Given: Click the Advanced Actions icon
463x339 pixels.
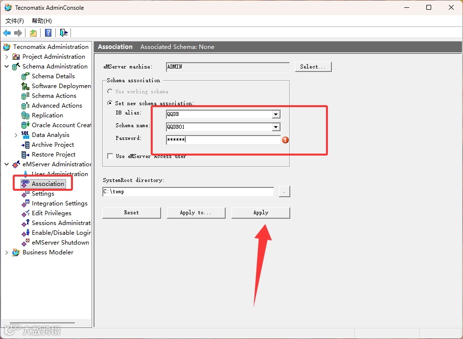Looking at the screenshot, I should (x=25, y=106).
